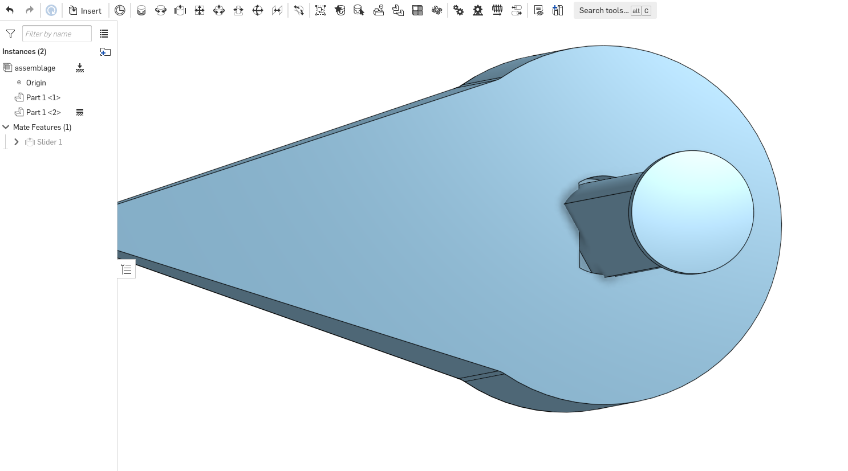Click the four-square grid toolbar icon
Viewport: 848px width, 471px height.
pos(417,10)
